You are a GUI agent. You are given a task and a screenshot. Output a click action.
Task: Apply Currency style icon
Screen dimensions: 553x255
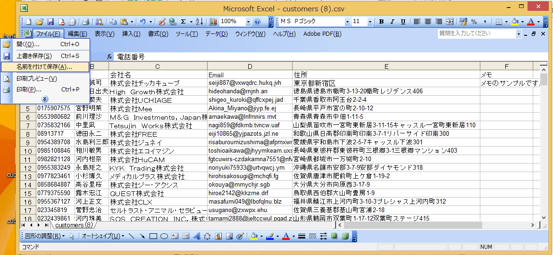point(463,22)
